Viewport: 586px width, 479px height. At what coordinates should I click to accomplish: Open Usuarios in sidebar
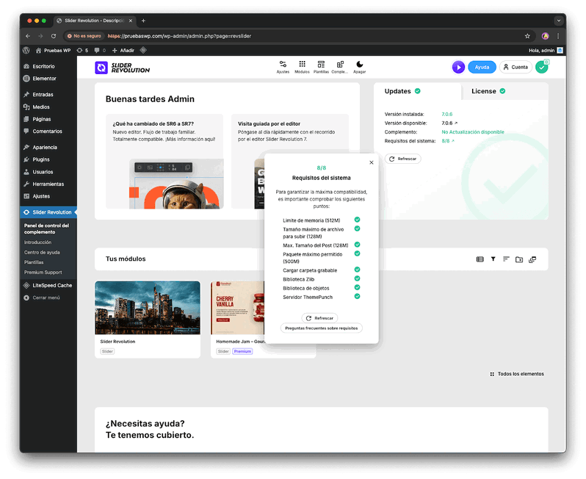point(43,172)
